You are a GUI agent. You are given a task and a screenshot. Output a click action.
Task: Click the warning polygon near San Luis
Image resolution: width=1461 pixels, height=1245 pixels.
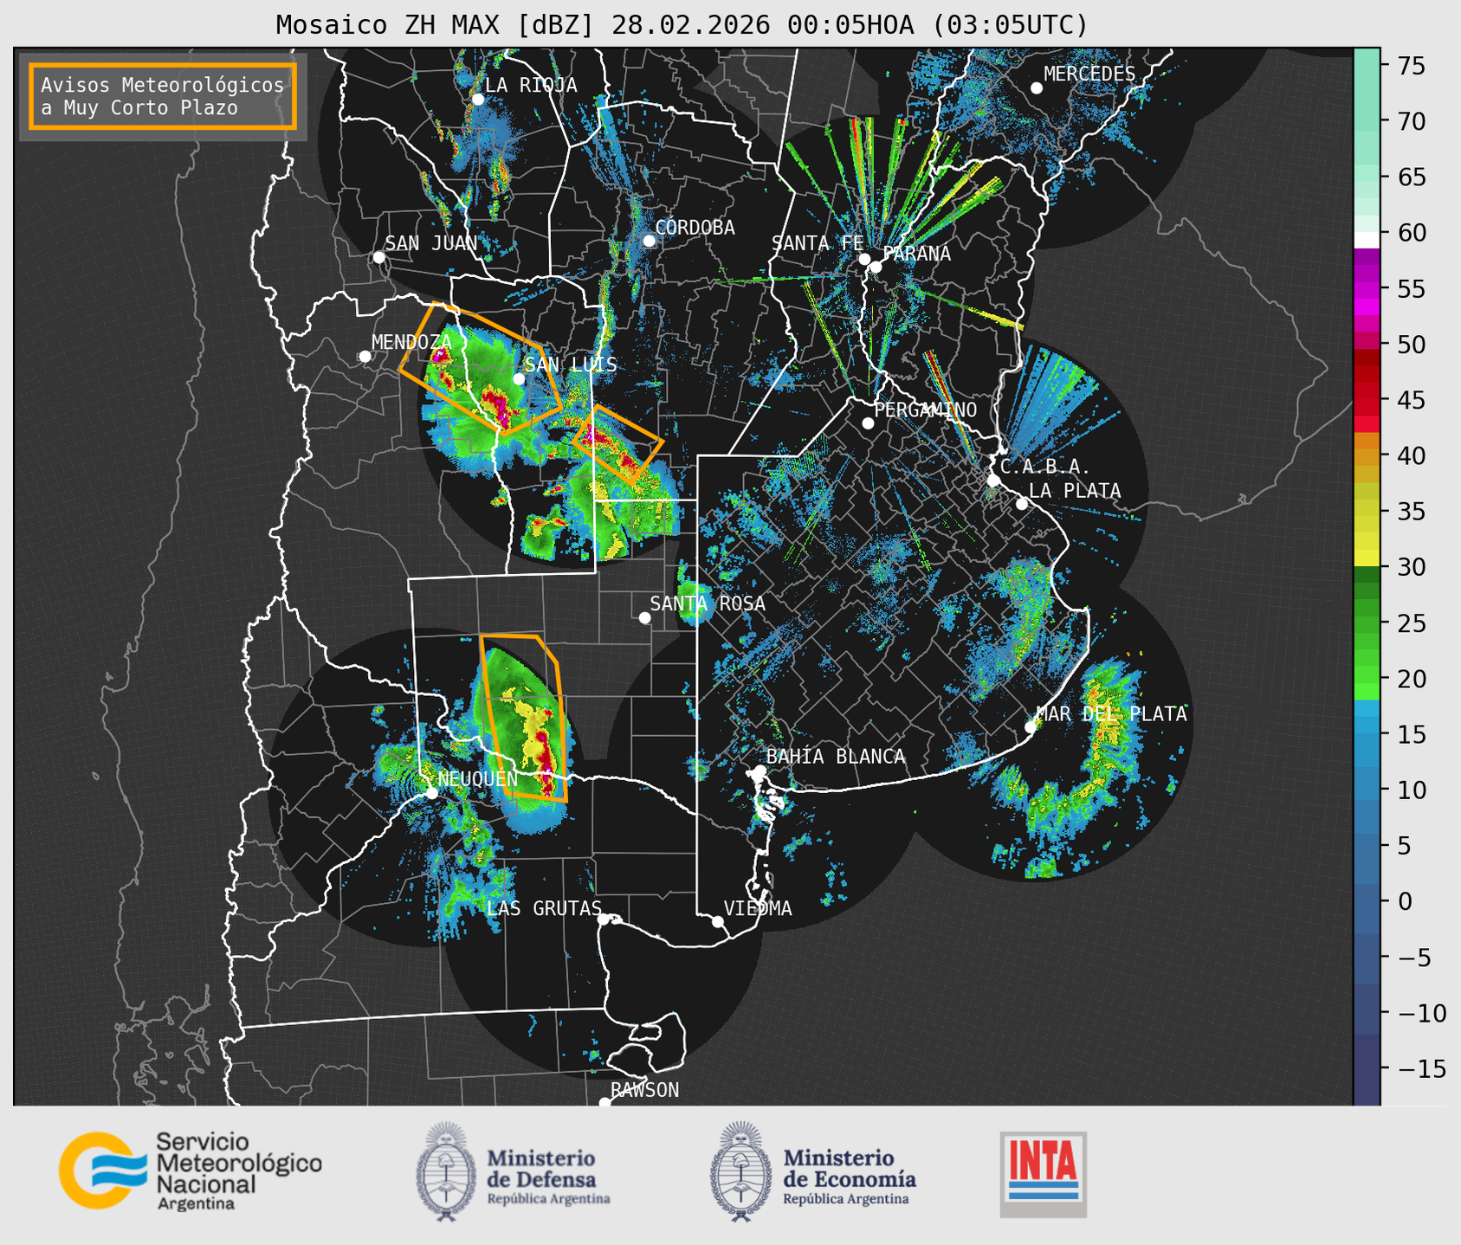point(482,368)
